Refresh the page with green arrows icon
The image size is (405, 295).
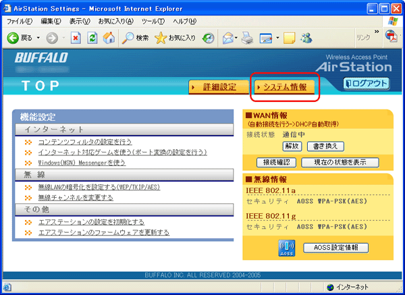click(92, 38)
